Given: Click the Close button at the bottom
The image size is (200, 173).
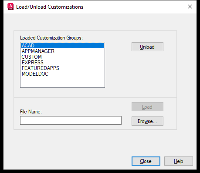Looking at the screenshot, I should 146,161.
